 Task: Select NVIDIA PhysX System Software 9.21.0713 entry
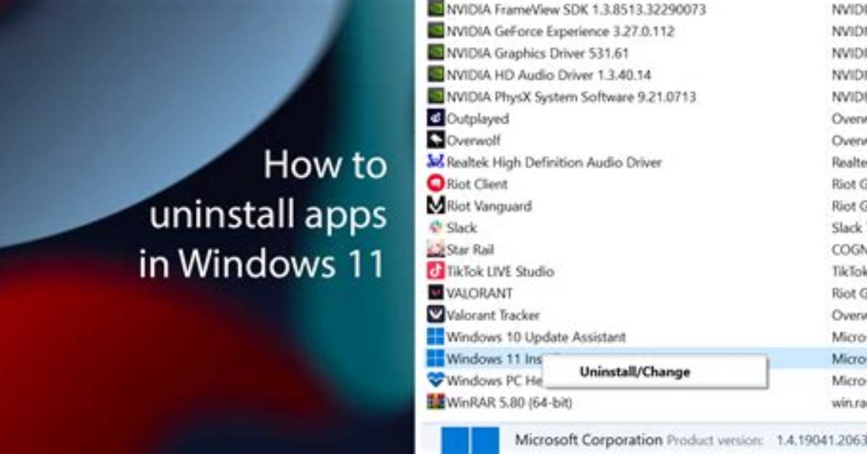[571, 96]
